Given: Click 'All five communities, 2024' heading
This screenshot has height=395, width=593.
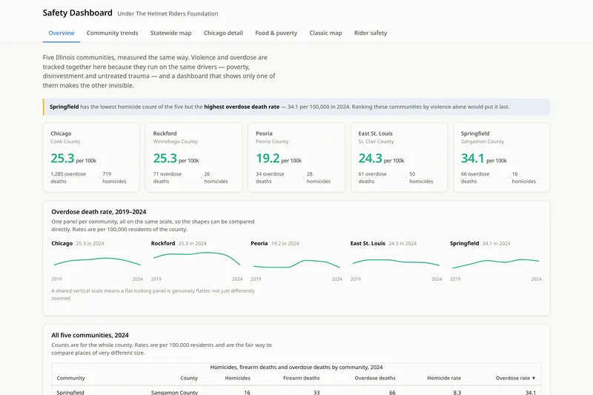Looking at the screenshot, I should pyautogui.click(x=90, y=335).
